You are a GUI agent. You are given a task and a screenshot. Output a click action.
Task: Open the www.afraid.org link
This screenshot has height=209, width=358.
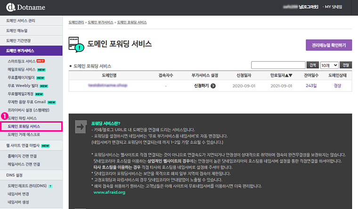coord(109,192)
